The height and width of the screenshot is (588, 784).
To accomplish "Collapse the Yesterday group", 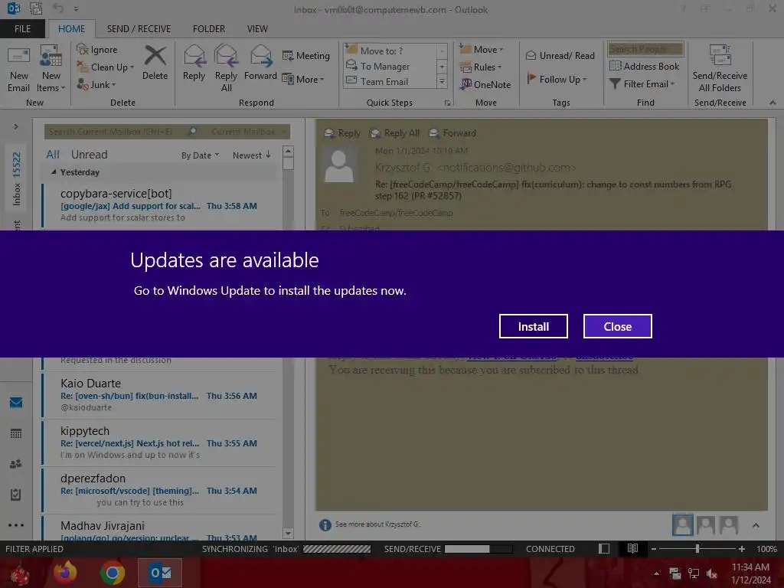I will pos(54,172).
